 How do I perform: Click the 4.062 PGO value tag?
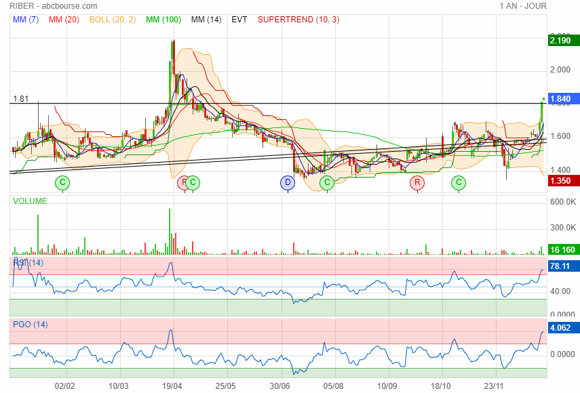[564, 328]
